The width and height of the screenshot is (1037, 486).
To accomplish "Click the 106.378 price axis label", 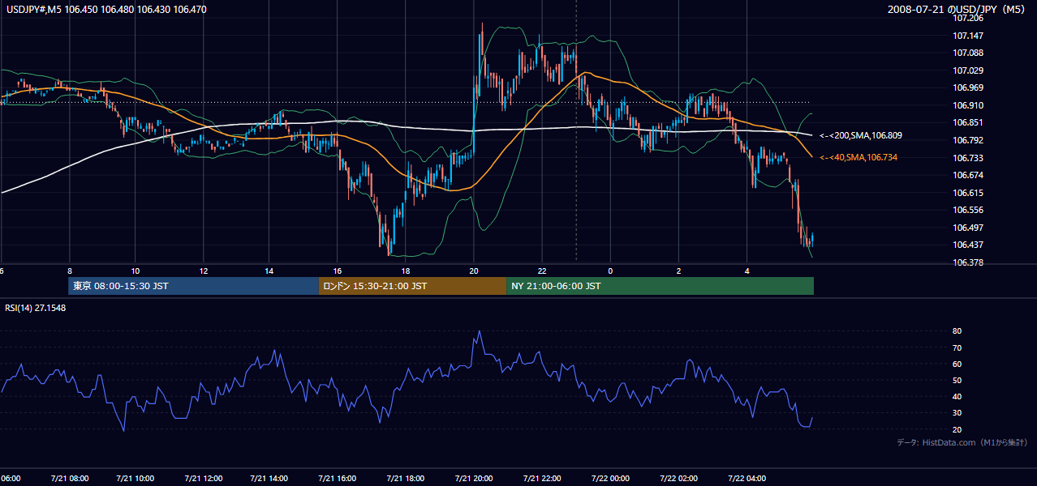I will (x=967, y=262).
